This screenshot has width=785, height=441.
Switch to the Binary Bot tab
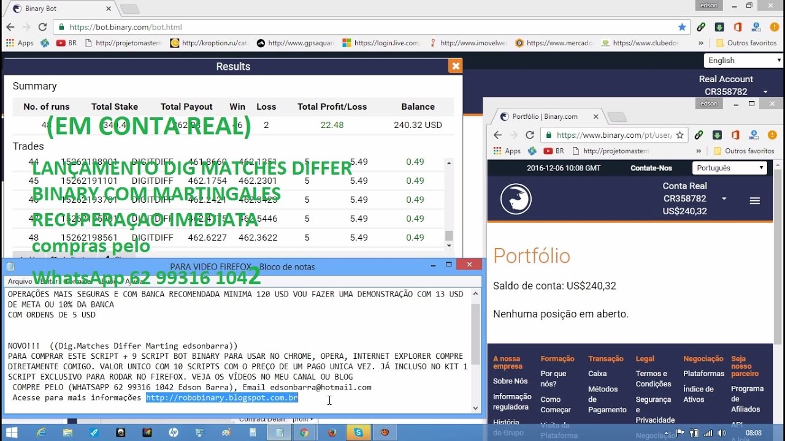click(58, 9)
